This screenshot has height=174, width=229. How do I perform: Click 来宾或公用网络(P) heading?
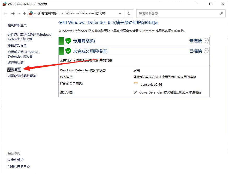tap(90, 51)
